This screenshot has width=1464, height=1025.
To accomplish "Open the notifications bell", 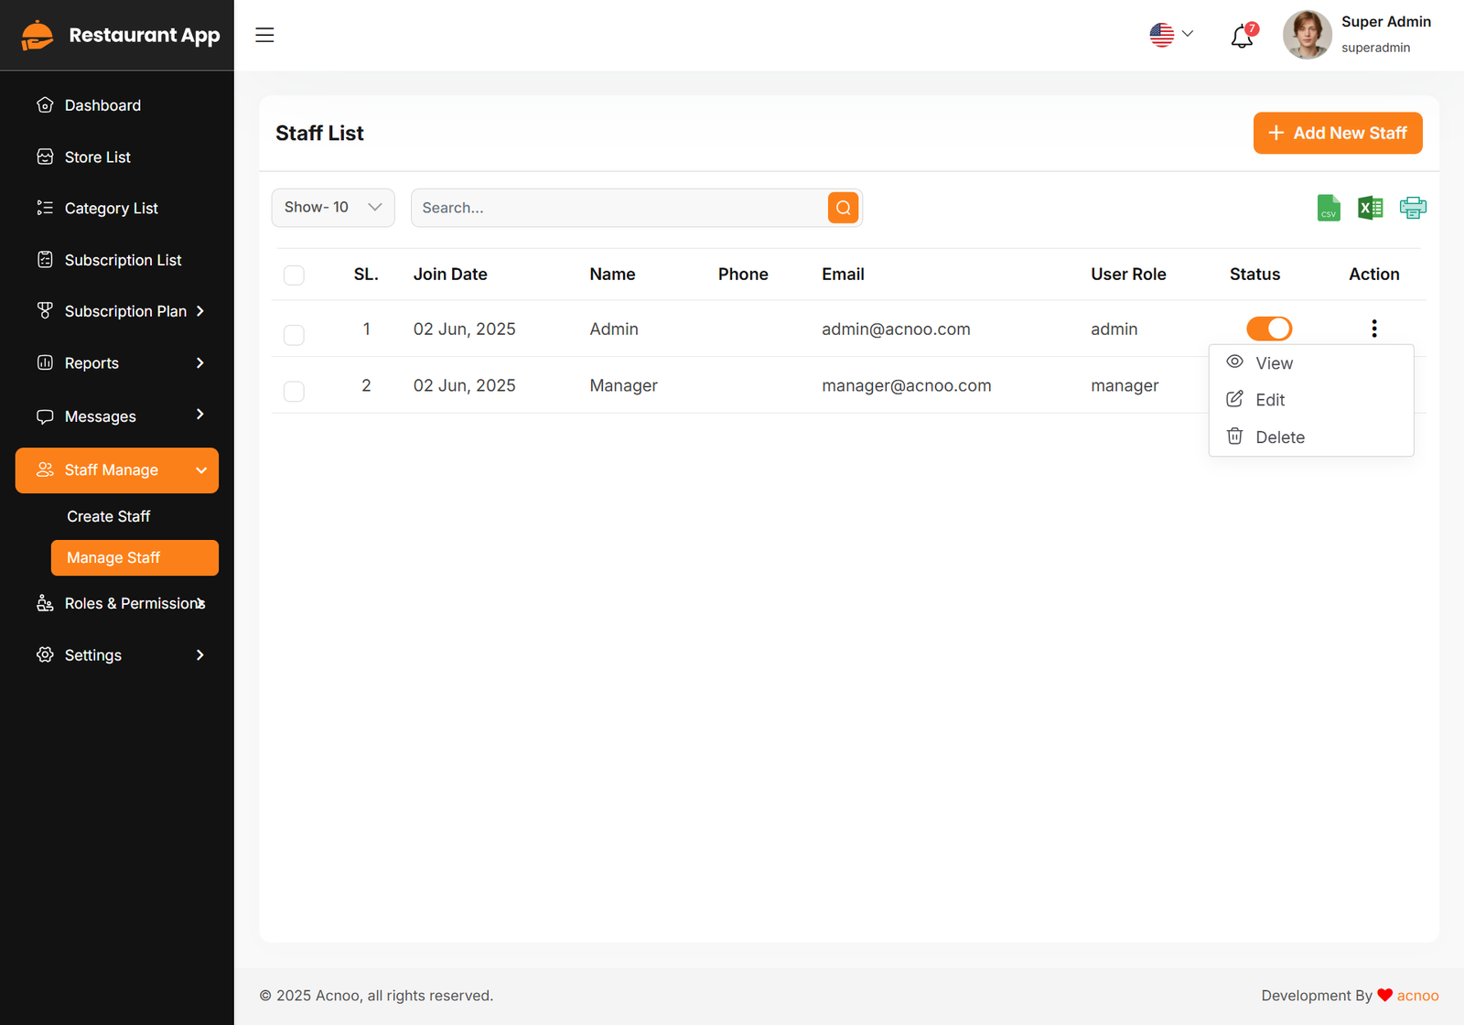I will (x=1242, y=37).
